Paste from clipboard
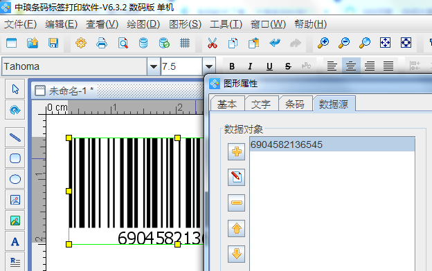This screenshot has height=271, width=432. click(x=254, y=43)
